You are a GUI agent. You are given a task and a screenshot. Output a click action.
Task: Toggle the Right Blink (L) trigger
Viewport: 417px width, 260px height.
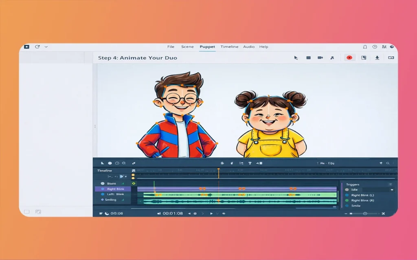click(347, 195)
